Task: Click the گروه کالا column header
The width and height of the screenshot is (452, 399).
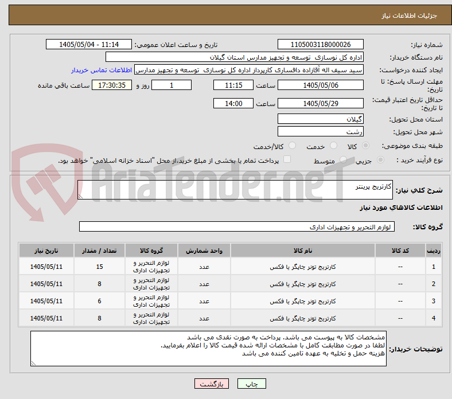Action: click(151, 251)
